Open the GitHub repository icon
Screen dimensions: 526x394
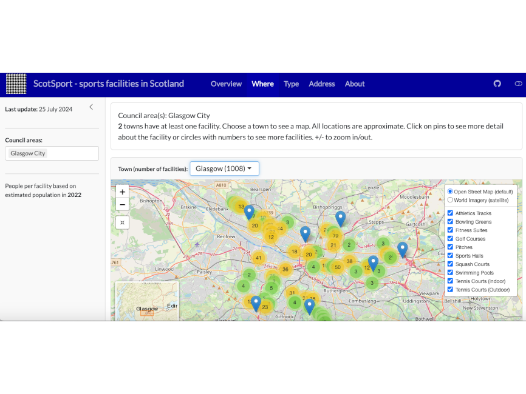point(497,84)
